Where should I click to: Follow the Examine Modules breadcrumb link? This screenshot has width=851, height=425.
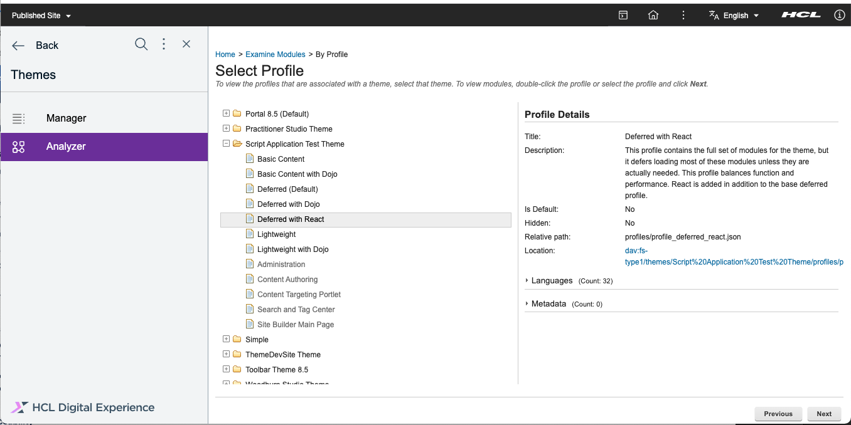[x=275, y=55]
